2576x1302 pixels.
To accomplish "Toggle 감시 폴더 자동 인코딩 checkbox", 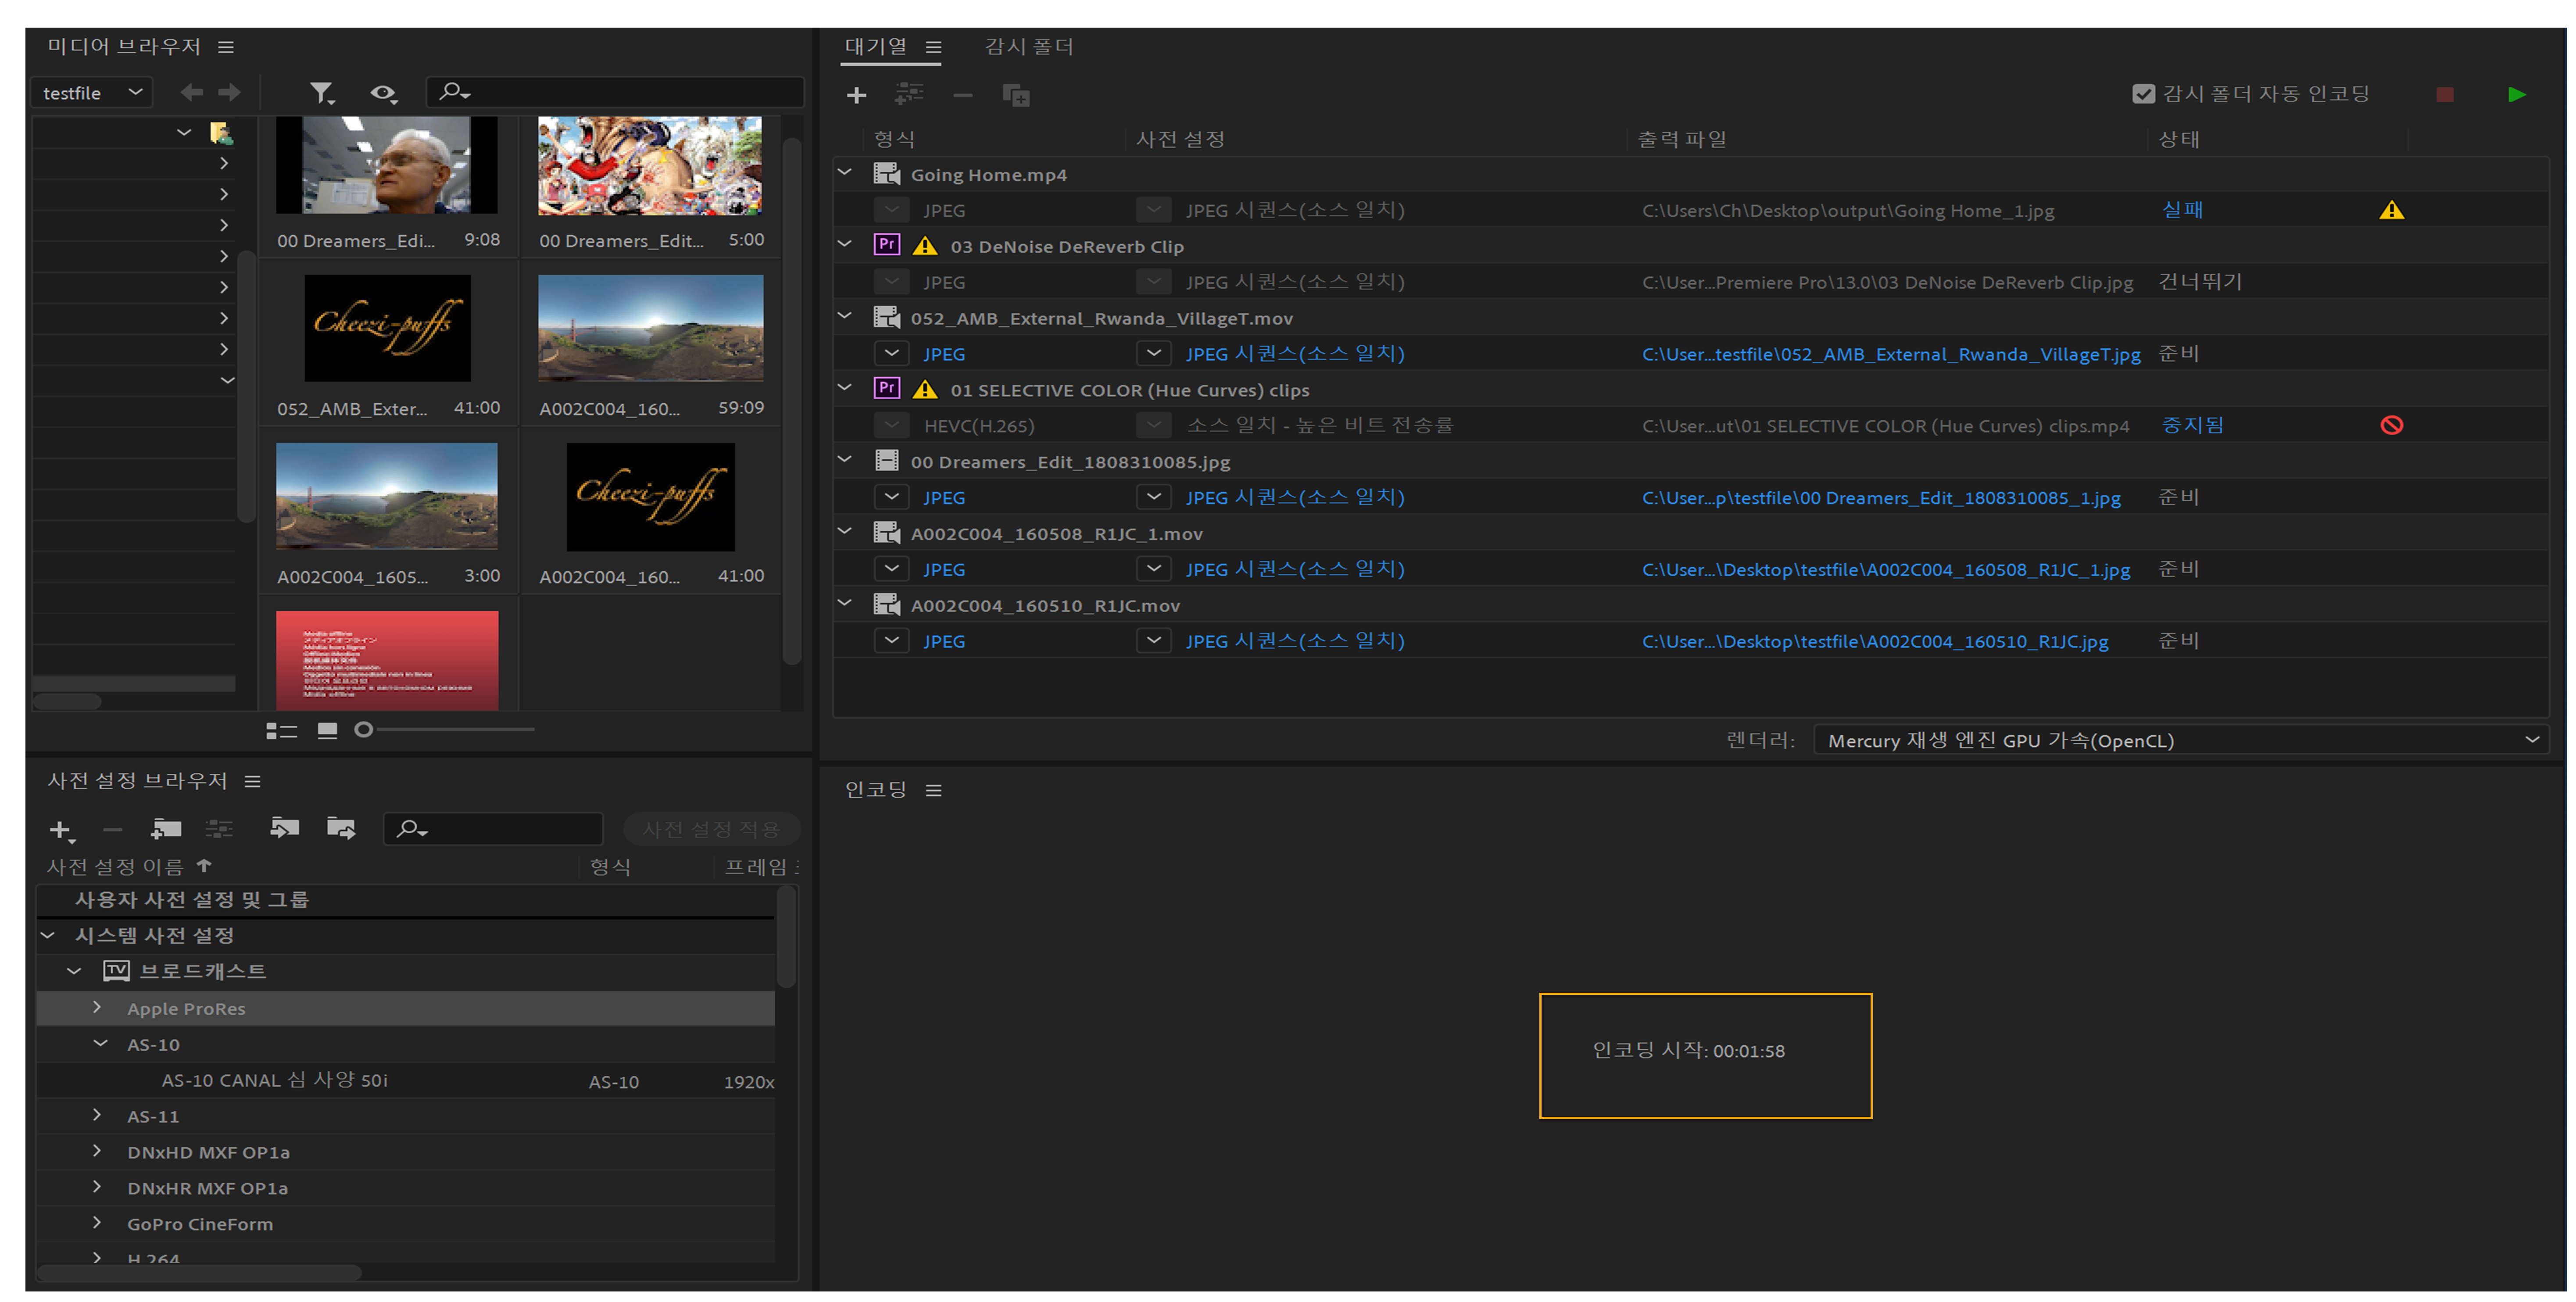I will coord(2143,94).
